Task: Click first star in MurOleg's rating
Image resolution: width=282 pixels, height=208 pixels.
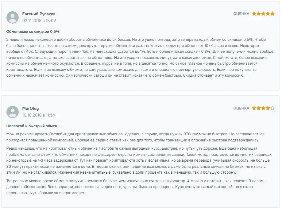Action: (x=254, y=108)
